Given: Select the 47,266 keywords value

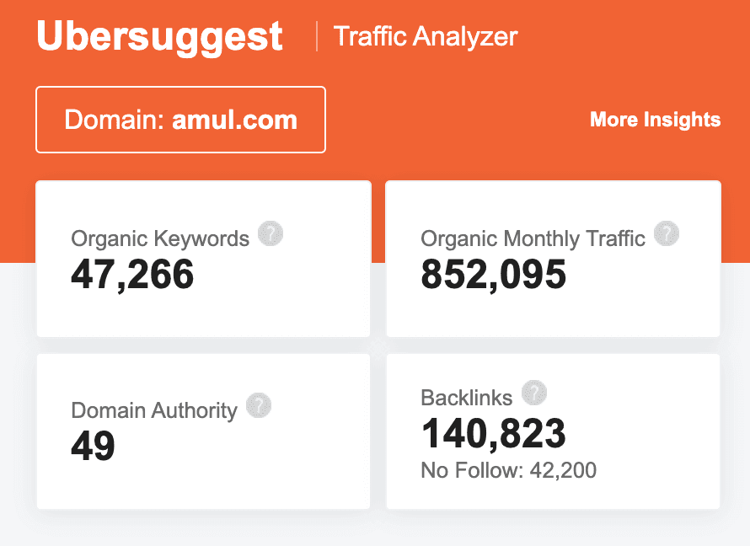Looking at the screenshot, I should click(x=132, y=274).
